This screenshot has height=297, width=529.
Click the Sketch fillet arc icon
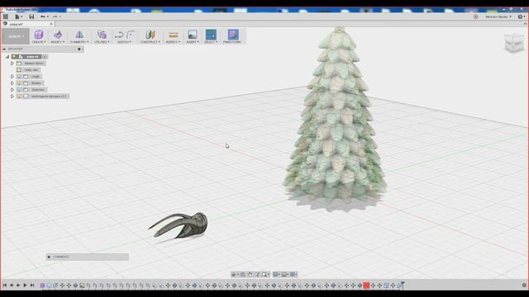pyautogui.click(x=131, y=35)
